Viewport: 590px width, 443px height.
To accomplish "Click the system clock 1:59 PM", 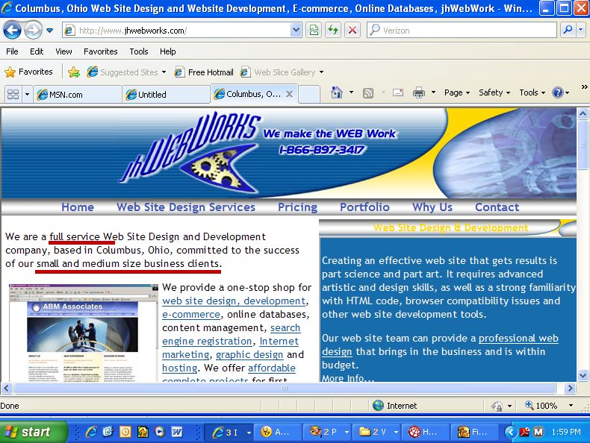I will point(566,432).
